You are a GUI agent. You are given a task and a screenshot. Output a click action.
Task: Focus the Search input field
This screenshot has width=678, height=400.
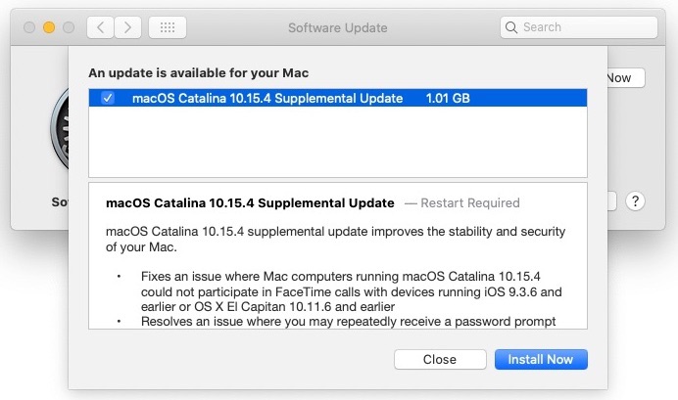tap(579, 27)
